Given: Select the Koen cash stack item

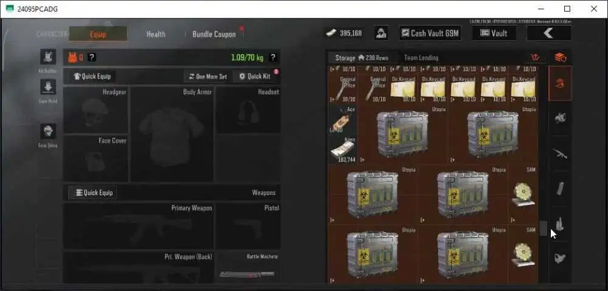Looking at the screenshot, I should click(x=342, y=149).
